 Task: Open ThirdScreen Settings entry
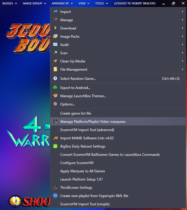point(118,188)
